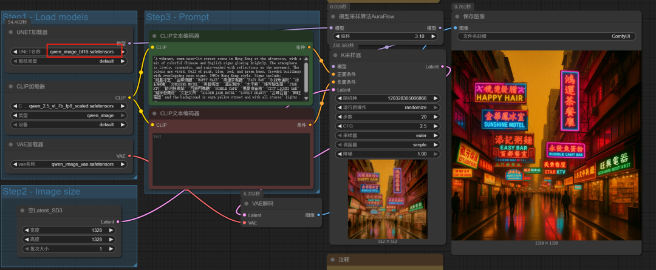Click the 6.332秒 timing badge above VAE解码
This screenshot has width=656, height=270.
click(252, 194)
